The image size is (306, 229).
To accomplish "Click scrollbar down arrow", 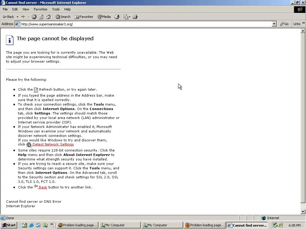I will (x=303, y=212).
